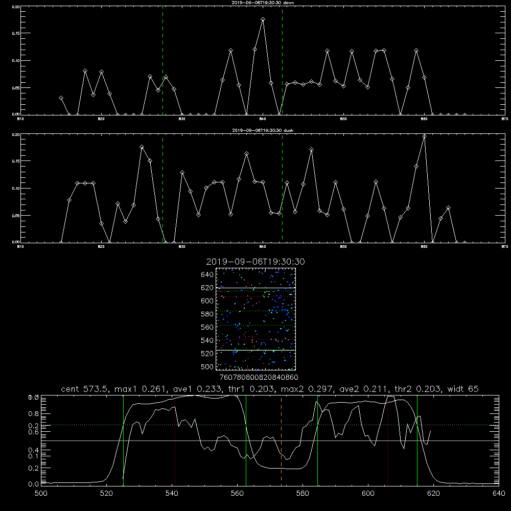The height and width of the screenshot is (511, 511).
Task: Click the '0.8' y-axis label of bottom plot
Action: tap(34, 413)
